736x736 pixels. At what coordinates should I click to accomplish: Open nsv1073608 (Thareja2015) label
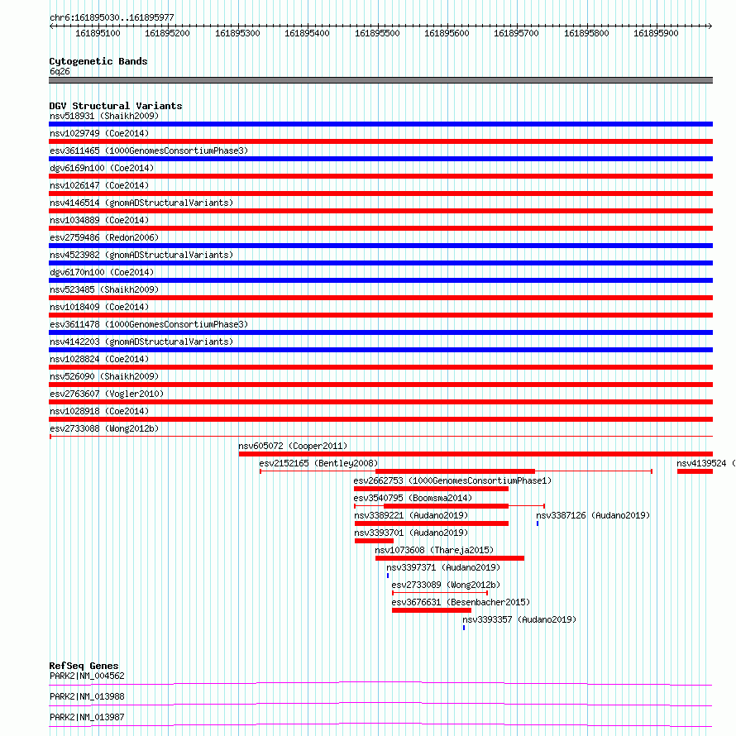(434, 550)
